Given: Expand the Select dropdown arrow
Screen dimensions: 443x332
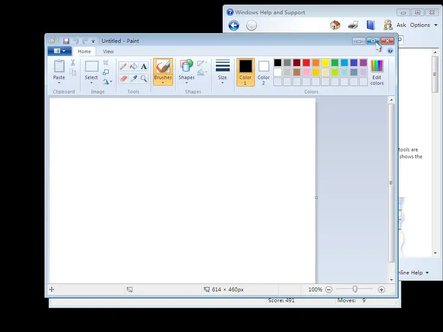Looking at the screenshot, I should coord(91,83).
